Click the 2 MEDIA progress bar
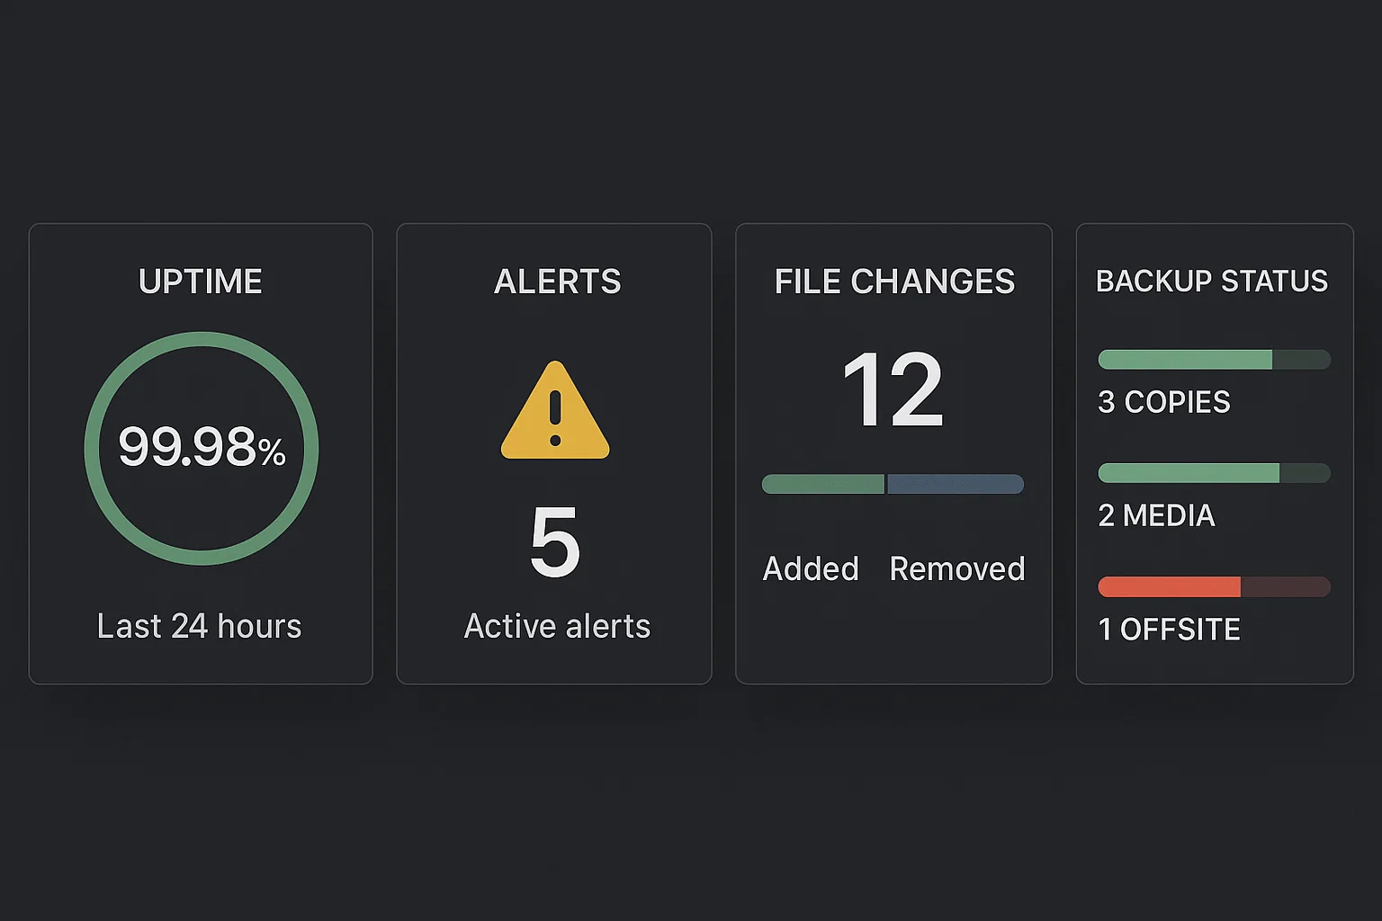The width and height of the screenshot is (1382, 921). pyautogui.click(x=1214, y=473)
